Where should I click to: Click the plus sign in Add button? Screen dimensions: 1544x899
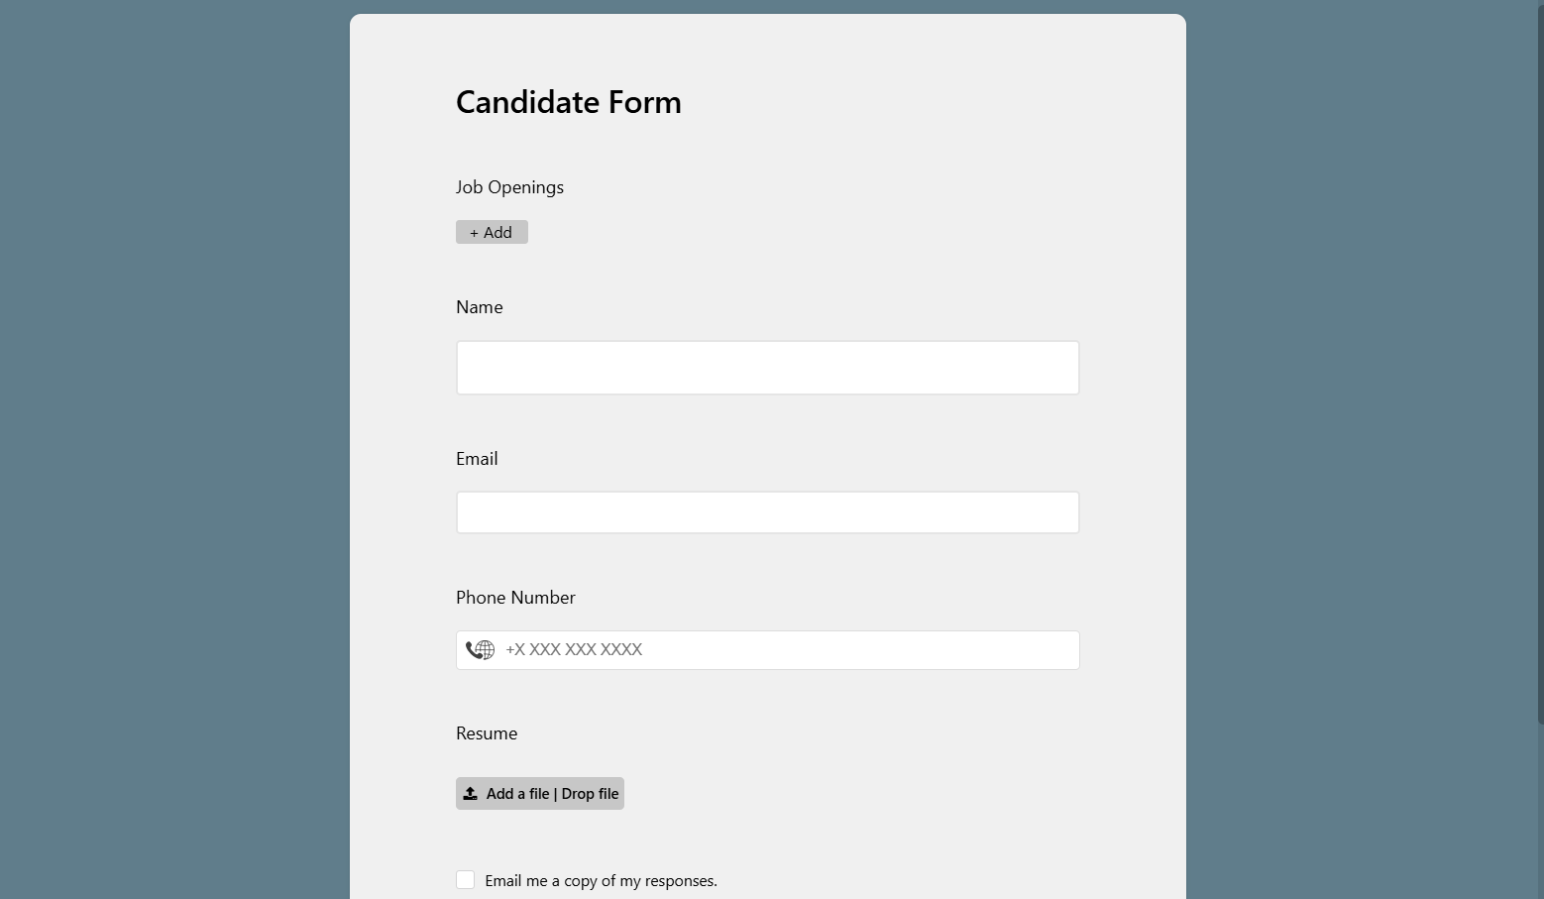(474, 233)
